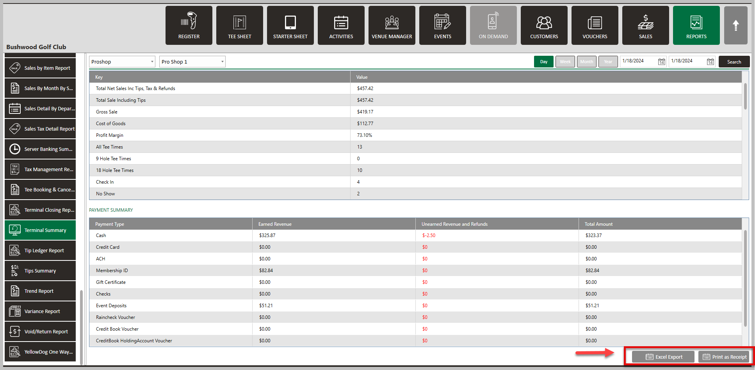The width and height of the screenshot is (755, 370).
Task: Open the Venue Manager module
Action: coord(392,25)
